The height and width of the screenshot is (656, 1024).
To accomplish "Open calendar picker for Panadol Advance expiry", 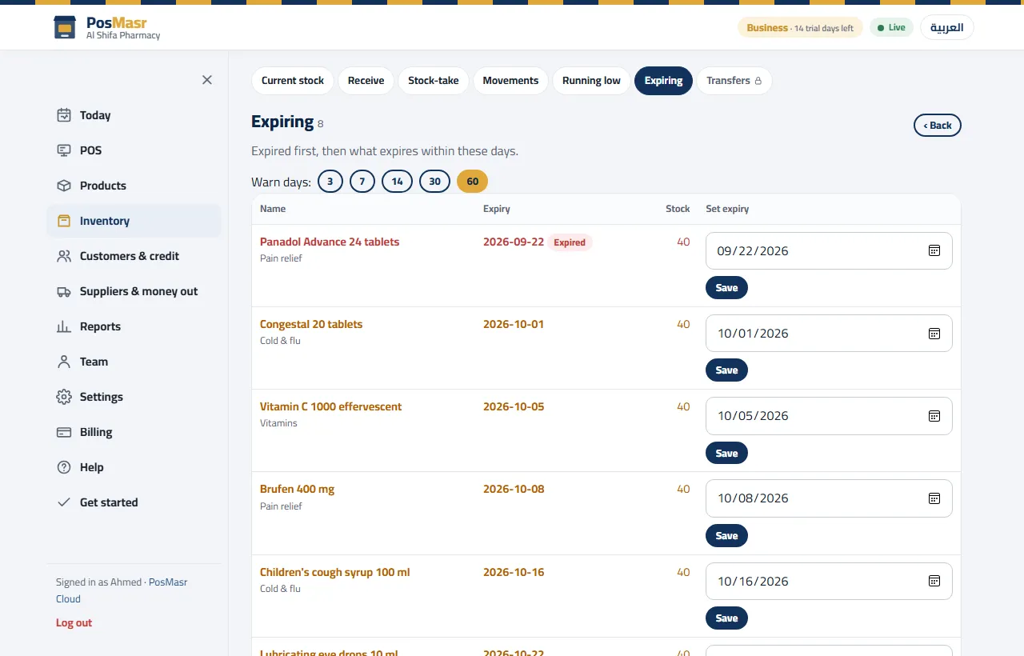I will [934, 250].
